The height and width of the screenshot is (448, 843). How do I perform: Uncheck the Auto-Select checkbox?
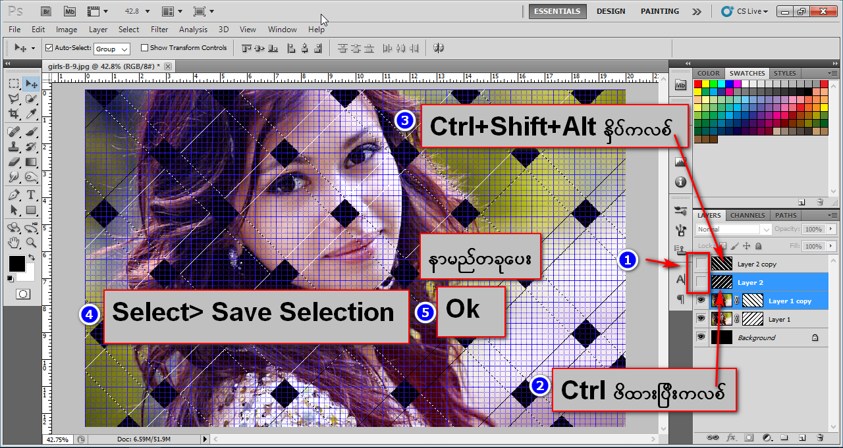click(49, 48)
